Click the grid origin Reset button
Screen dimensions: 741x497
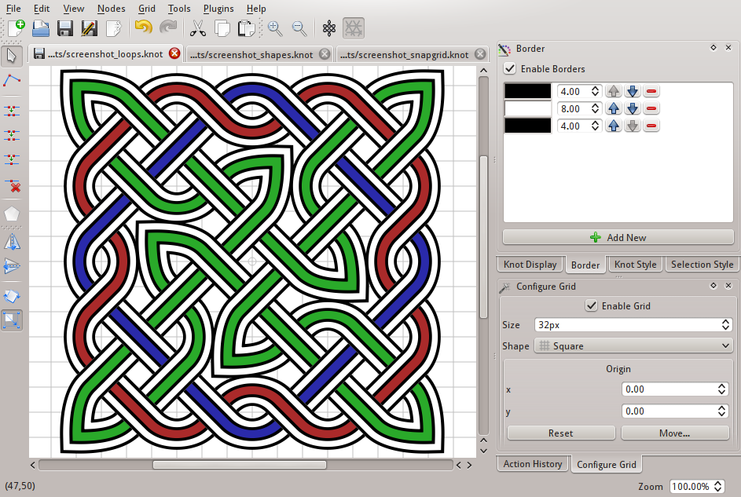tap(561, 433)
